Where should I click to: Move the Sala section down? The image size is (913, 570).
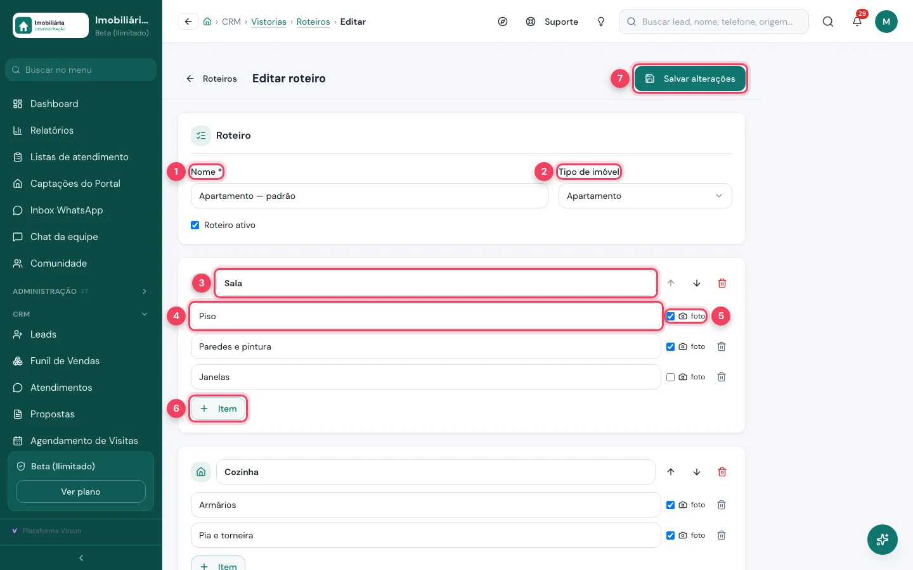click(x=696, y=283)
